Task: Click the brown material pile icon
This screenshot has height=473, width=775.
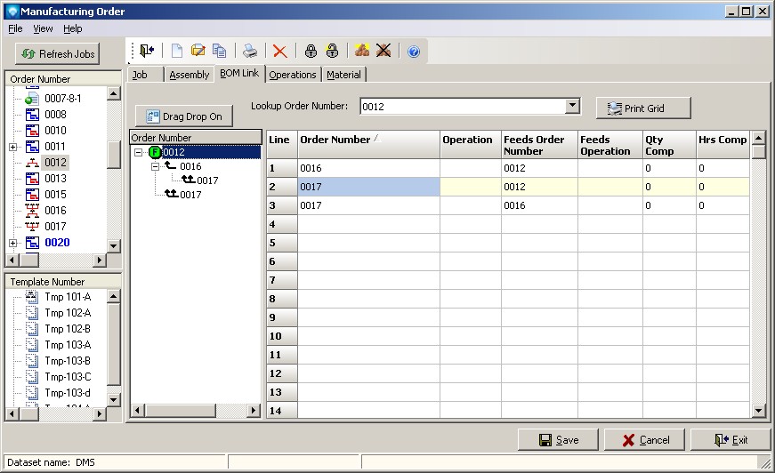Action: (362, 51)
